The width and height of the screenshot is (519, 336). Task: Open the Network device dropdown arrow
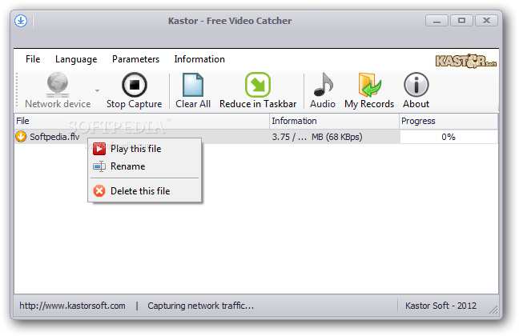tap(97, 90)
